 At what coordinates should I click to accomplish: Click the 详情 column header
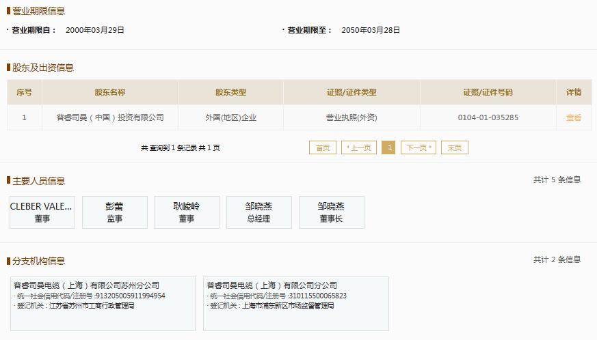click(x=574, y=92)
